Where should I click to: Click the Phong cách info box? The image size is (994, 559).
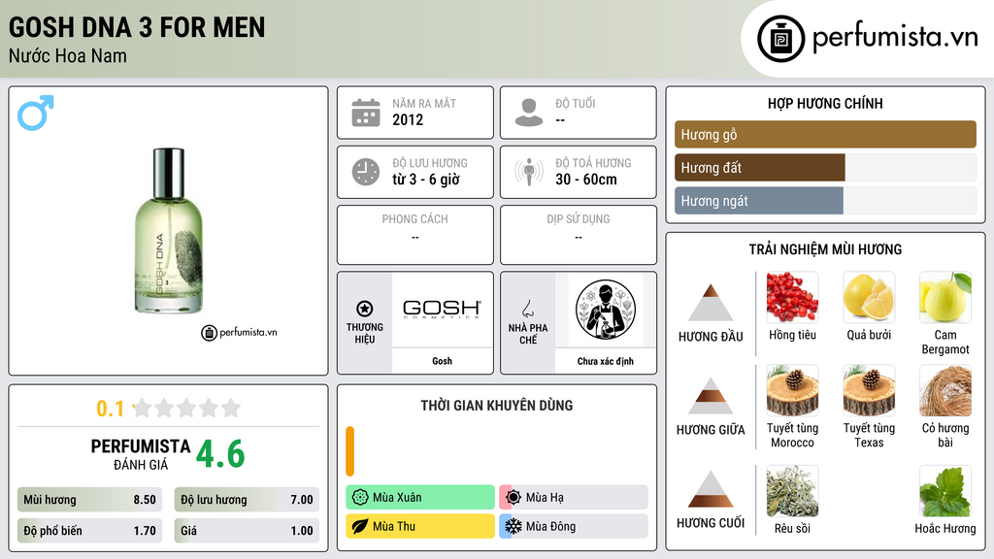pos(415,235)
